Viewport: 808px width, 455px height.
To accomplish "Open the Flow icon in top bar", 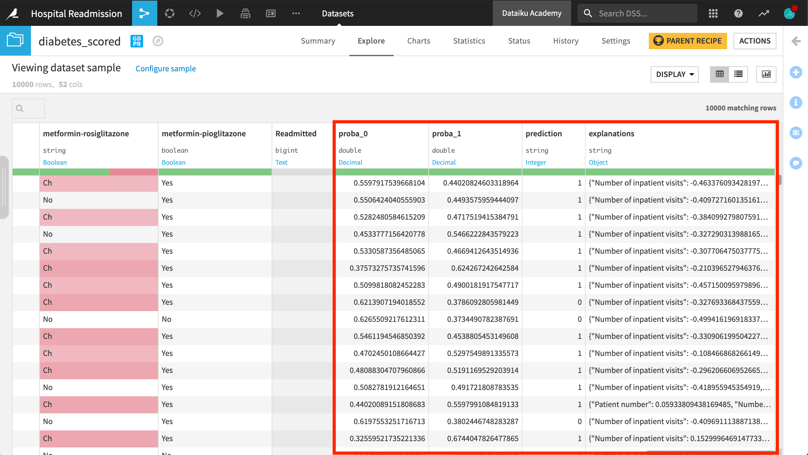I will click(x=144, y=13).
